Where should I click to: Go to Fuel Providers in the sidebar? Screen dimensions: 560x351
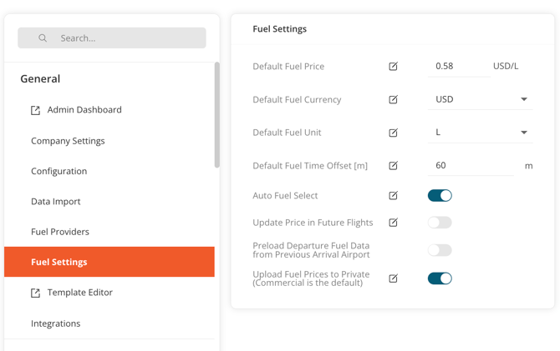(60, 232)
